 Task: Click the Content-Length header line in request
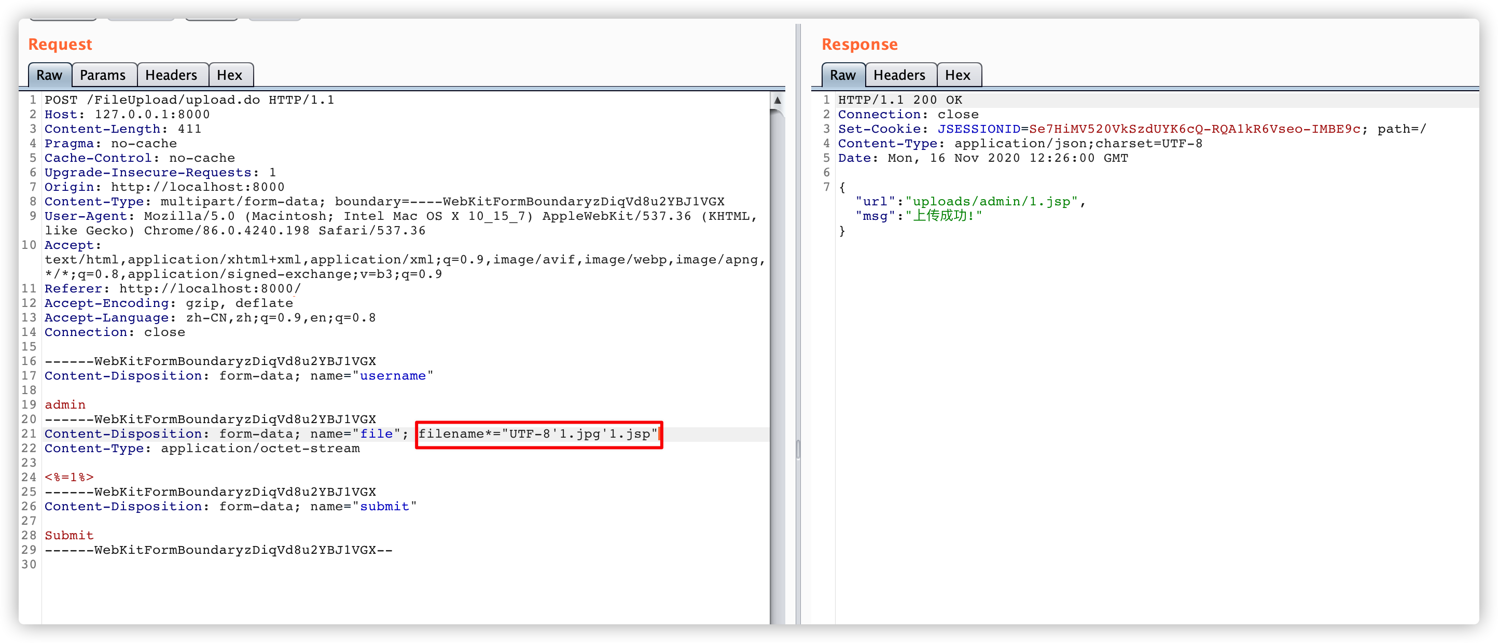coord(123,129)
